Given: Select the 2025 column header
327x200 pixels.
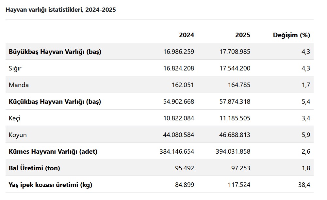Looking at the screenshot, I should [242, 35].
